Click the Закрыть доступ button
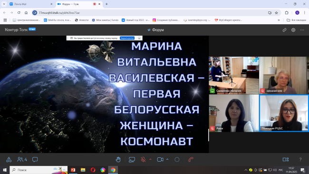This screenshot has height=174, width=309. tap(127, 38)
